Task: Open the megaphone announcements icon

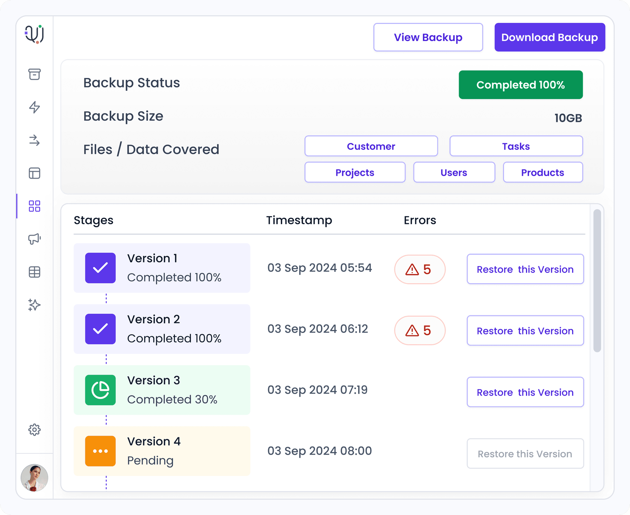Action: 34,239
